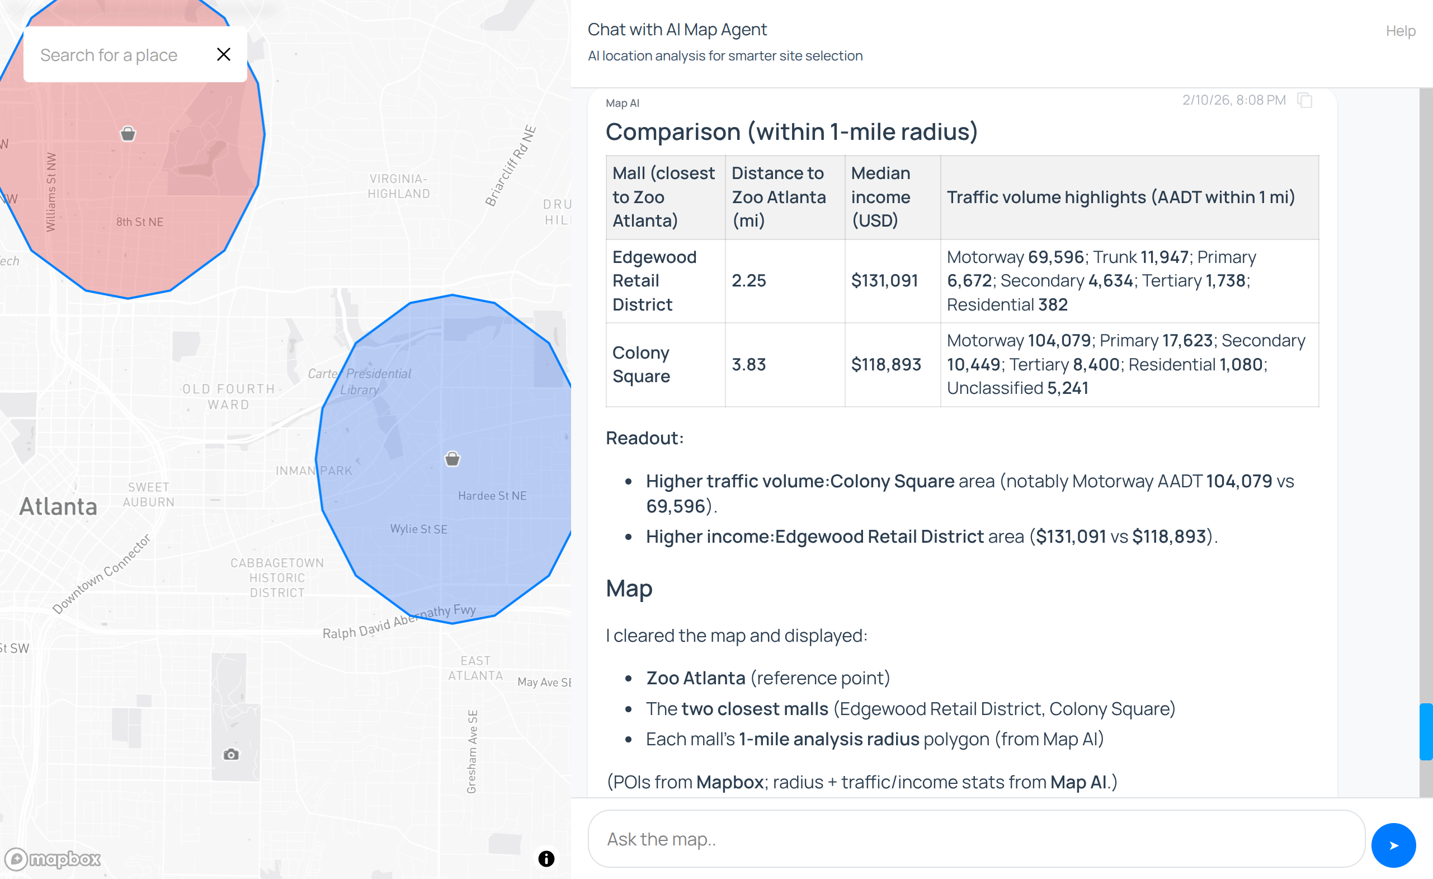This screenshot has height=879, width=1433.
Task: Click the 'Ask the map..' input box
Action: click(976, 839)
